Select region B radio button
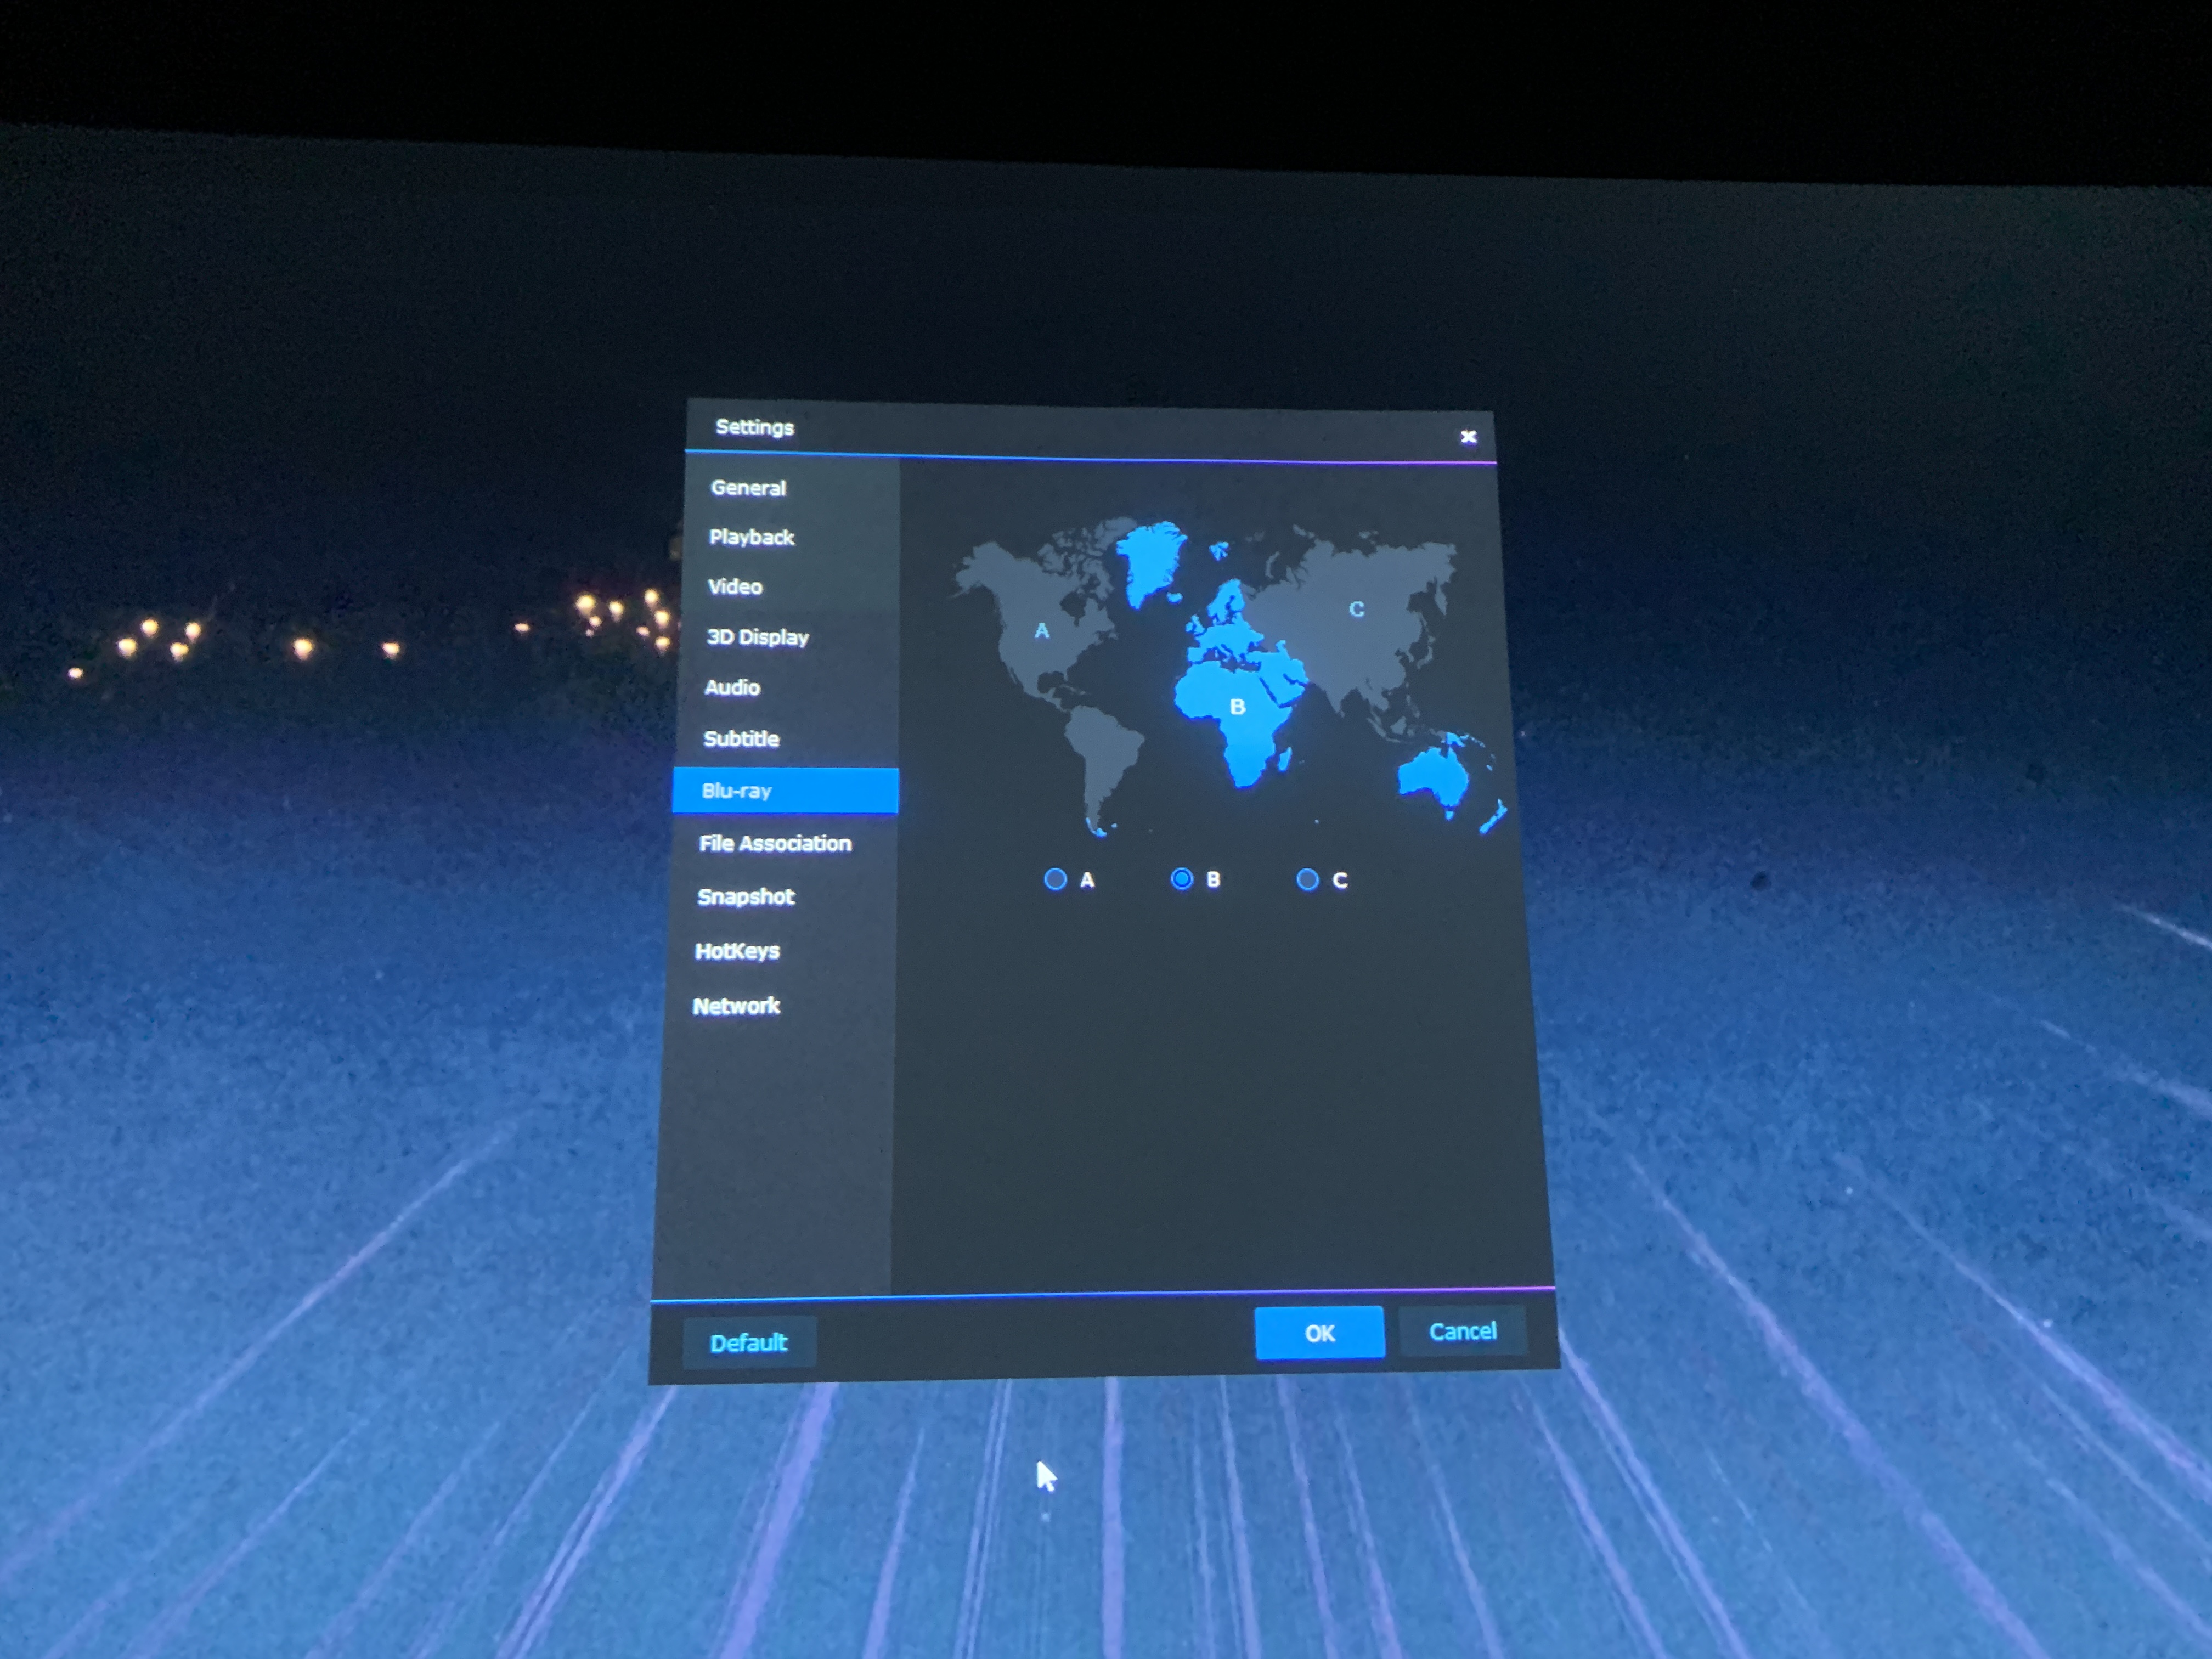The height and width of the screenshot is (1659, 2212). (x=1181, y=879)
